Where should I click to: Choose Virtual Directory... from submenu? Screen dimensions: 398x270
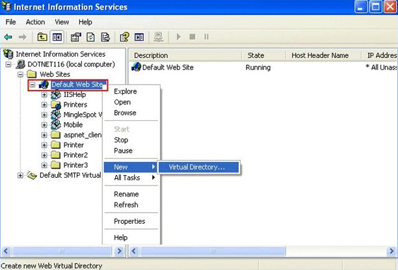pyautogui.click(x=198, y=167)
